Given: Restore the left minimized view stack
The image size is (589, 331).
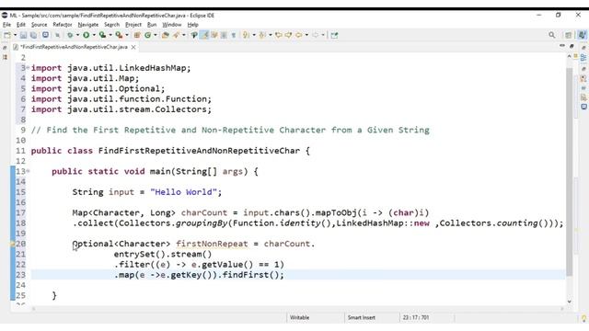Looking at the screenshot, I should 5,48.
